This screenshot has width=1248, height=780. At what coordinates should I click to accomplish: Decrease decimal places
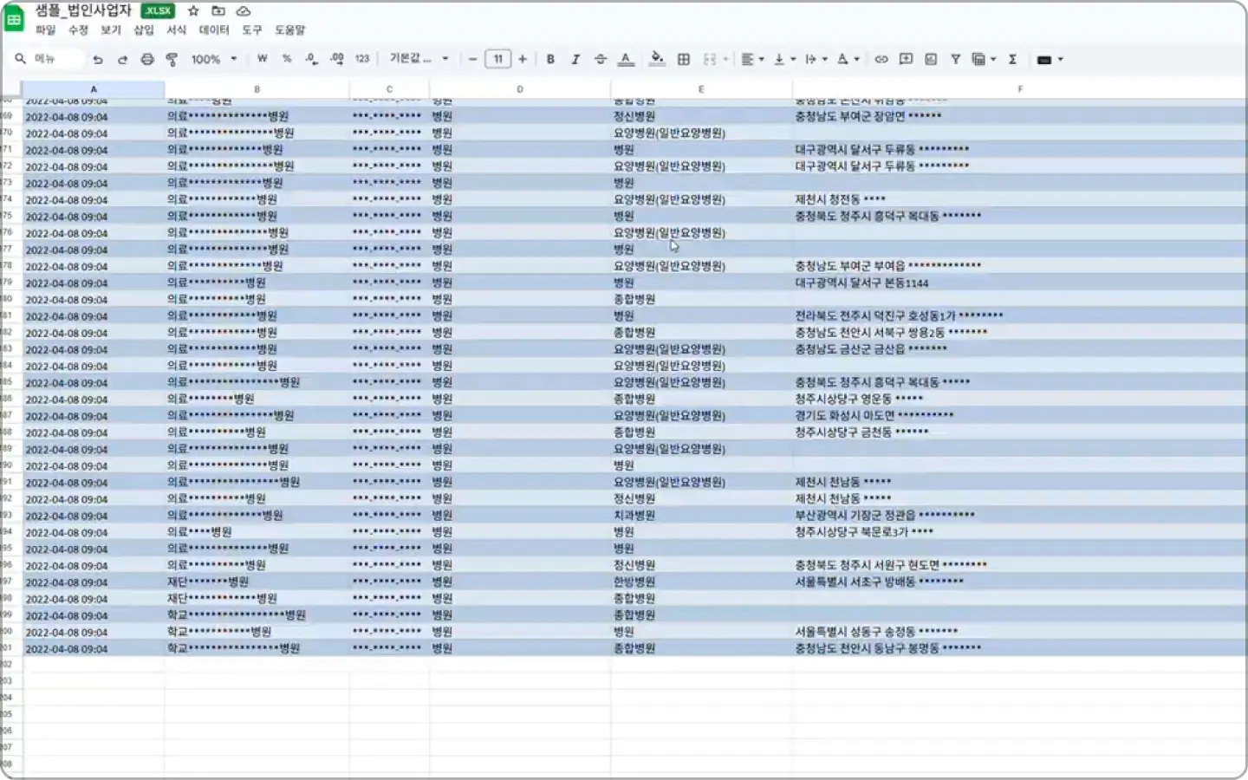click(x=311, y=59)
